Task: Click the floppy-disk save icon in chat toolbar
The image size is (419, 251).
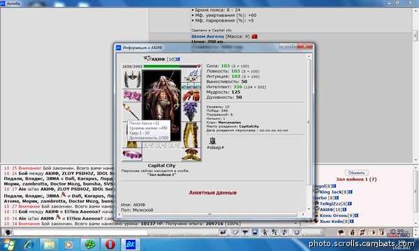Action: pyautogui.click(x=255, y=232)
